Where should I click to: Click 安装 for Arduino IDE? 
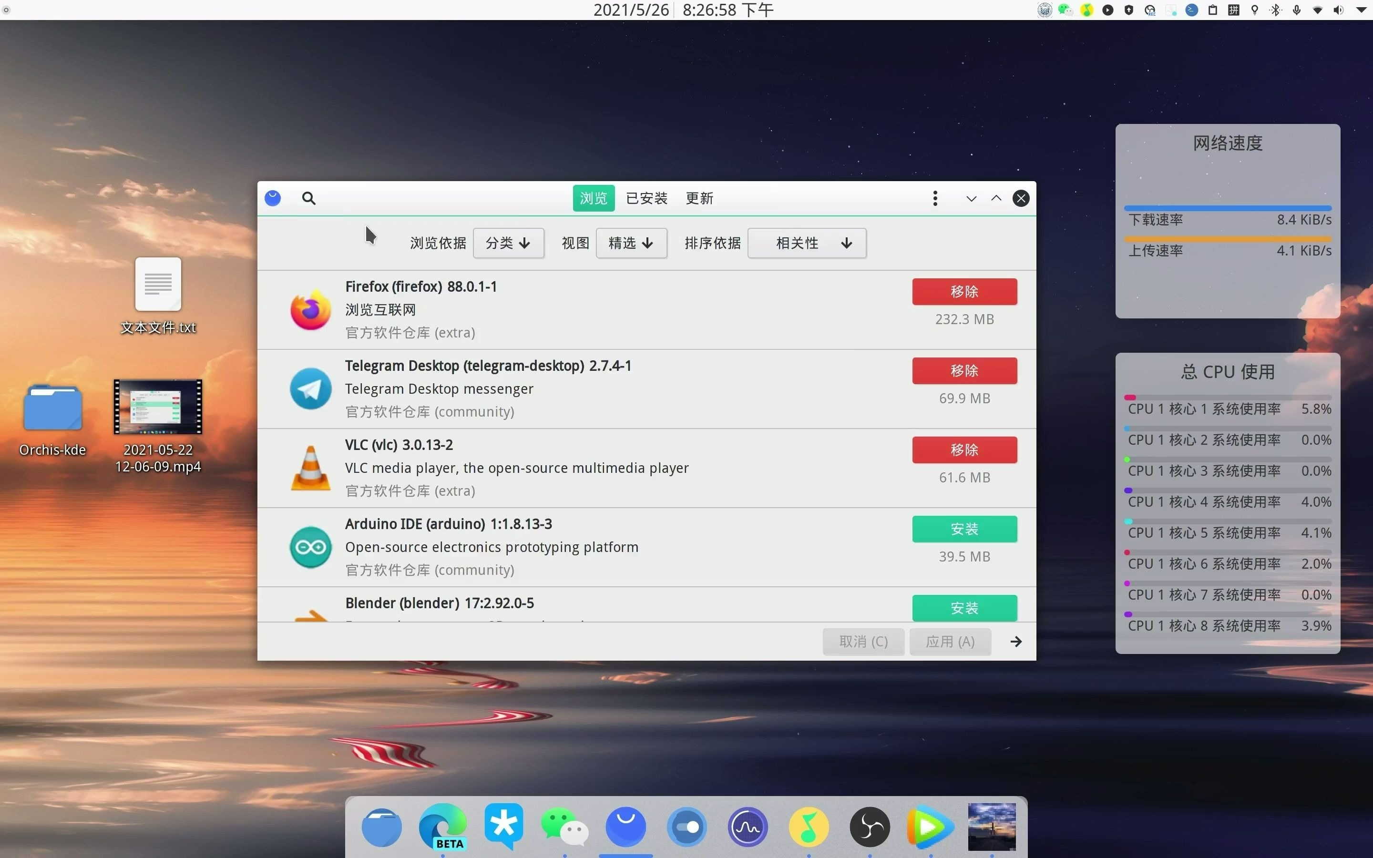point(964,529)
